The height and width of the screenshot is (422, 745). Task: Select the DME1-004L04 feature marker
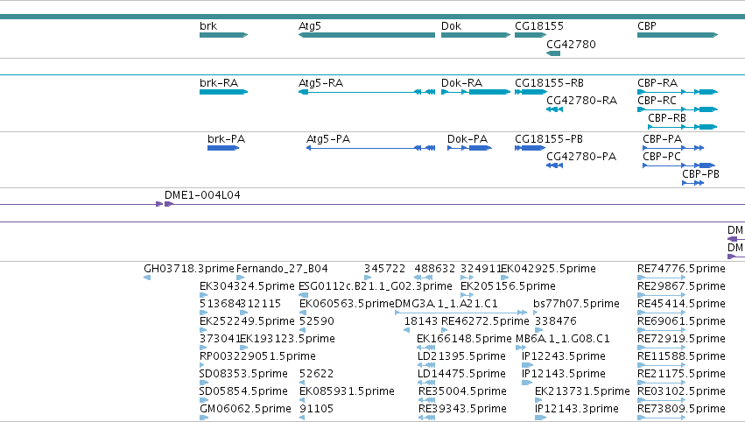[x=165, y=204]
